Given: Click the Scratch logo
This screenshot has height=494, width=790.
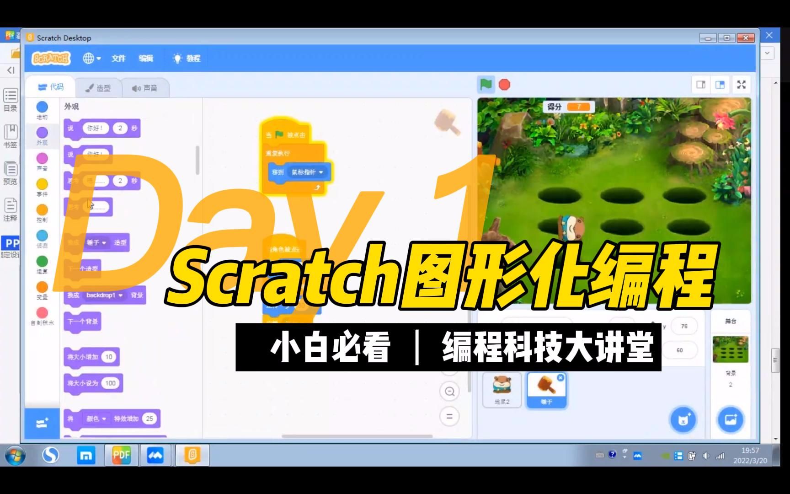Looking at the screenshot, I should (x=51, y=58).
